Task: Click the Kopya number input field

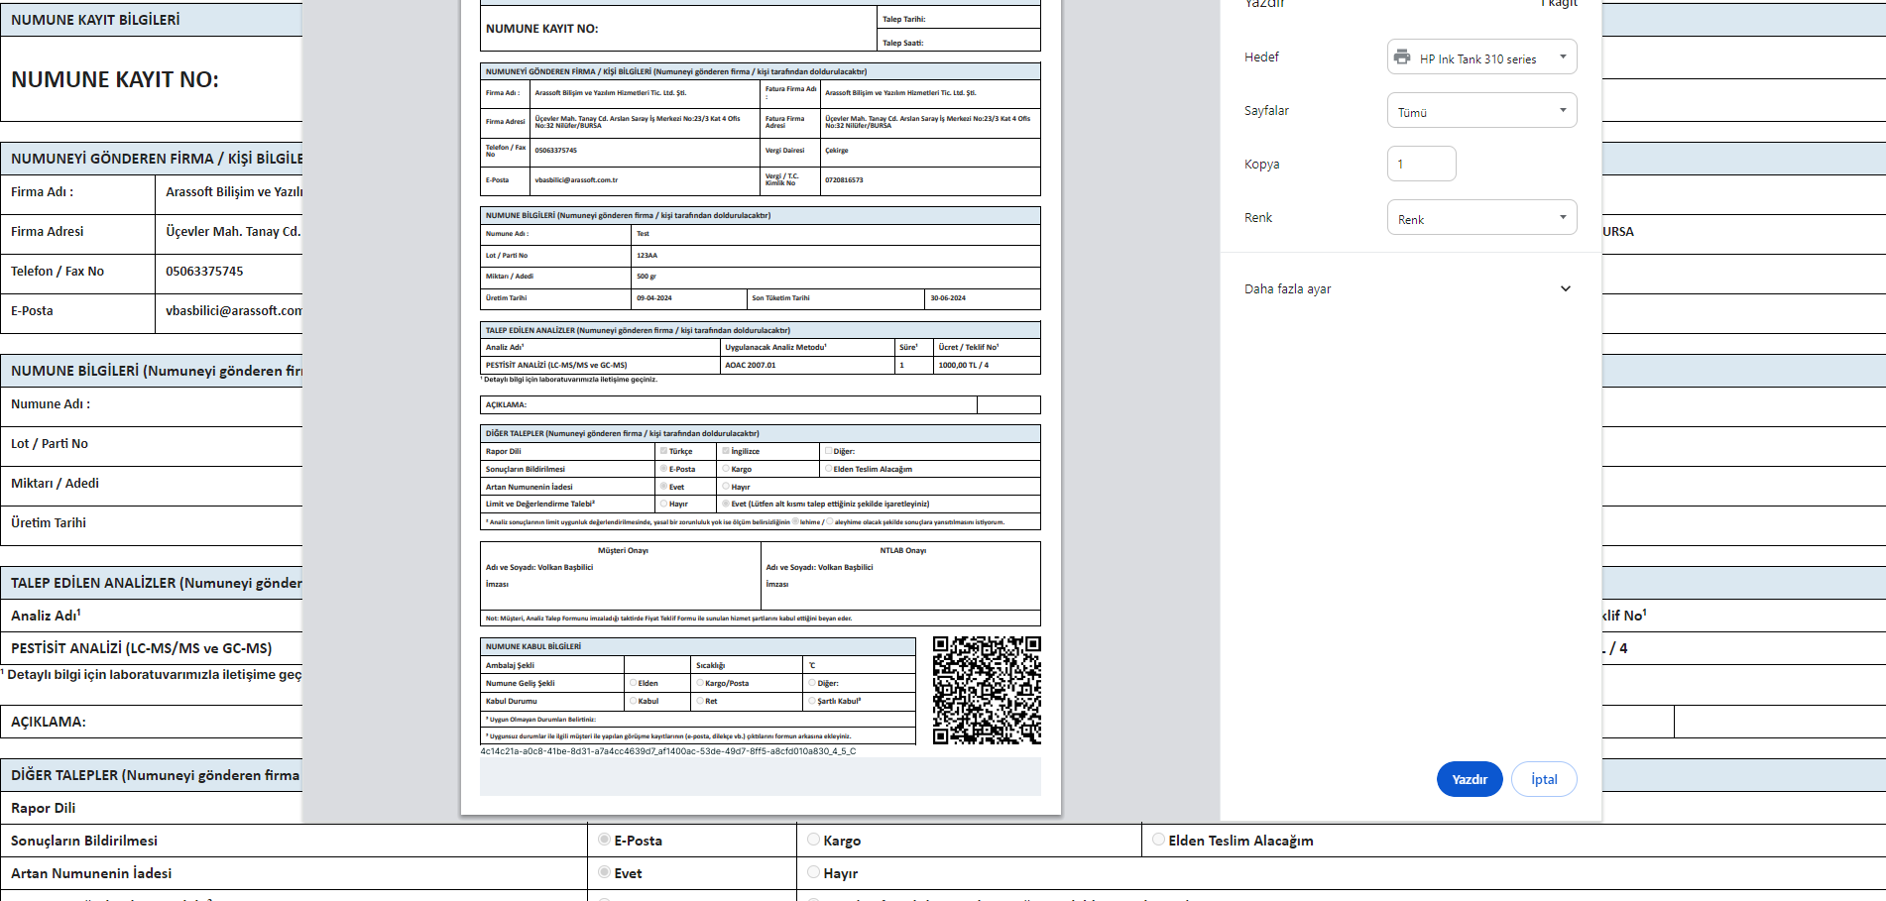Action: (x=1421, y=164)
